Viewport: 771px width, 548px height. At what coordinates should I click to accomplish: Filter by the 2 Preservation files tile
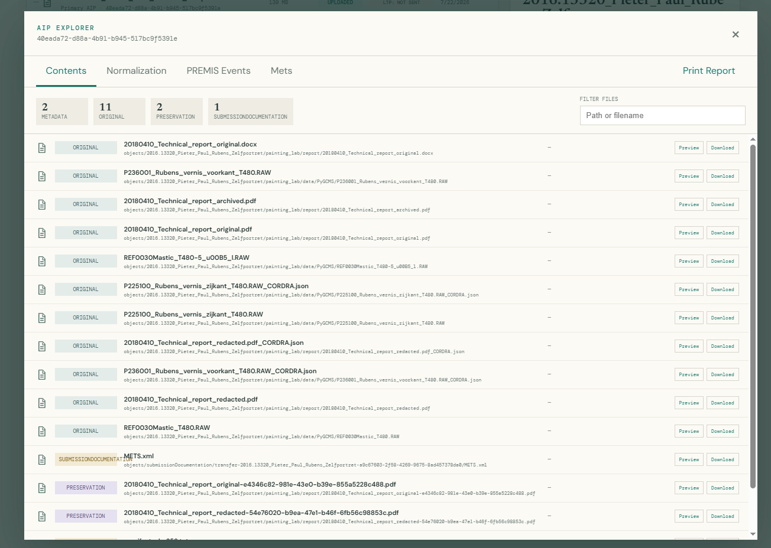pyautogui.click(x=177, y=111)
